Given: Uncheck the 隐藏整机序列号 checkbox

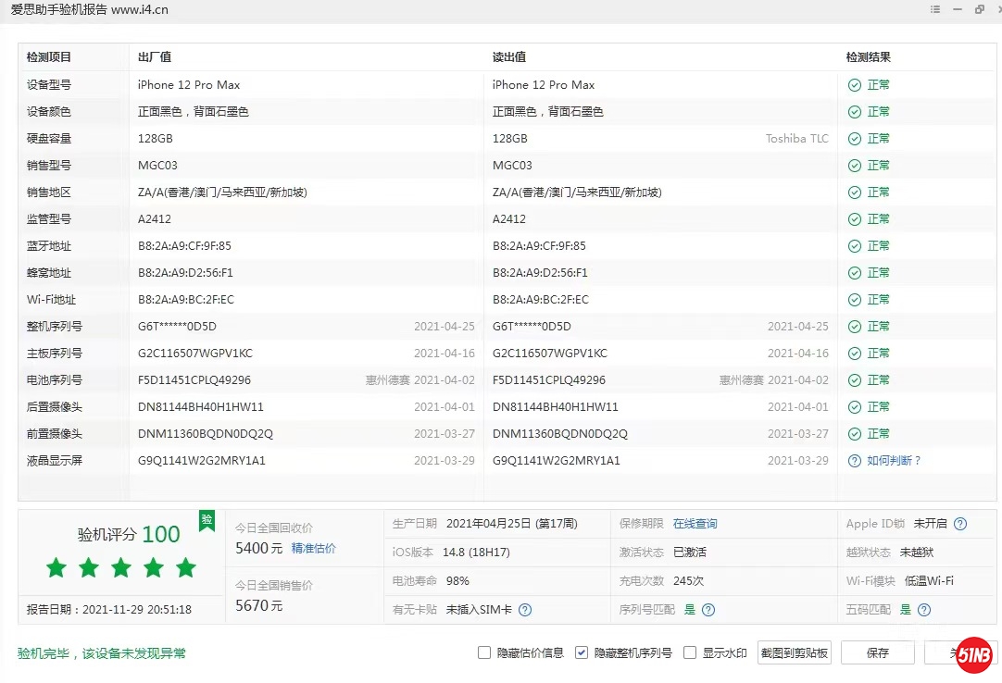Looking at the screenshot, I should [582, 652].
